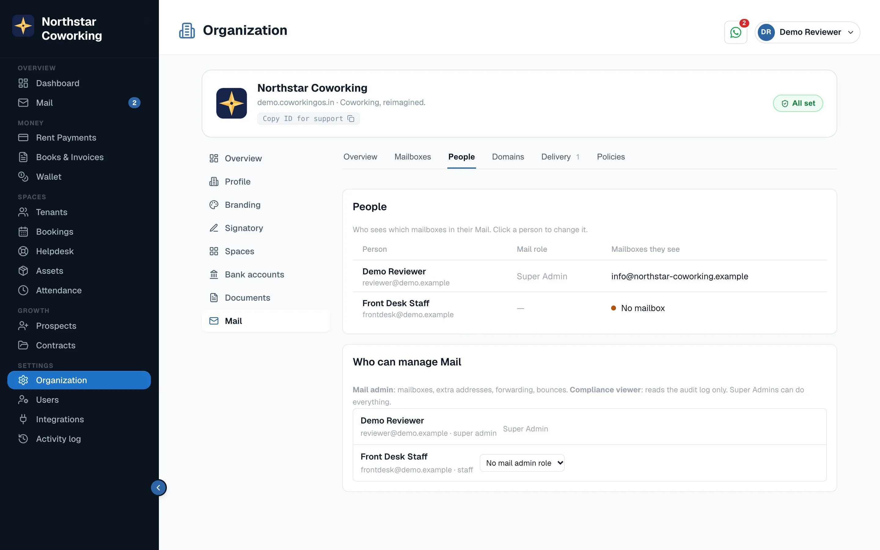Open Signatory settings section

266,228
